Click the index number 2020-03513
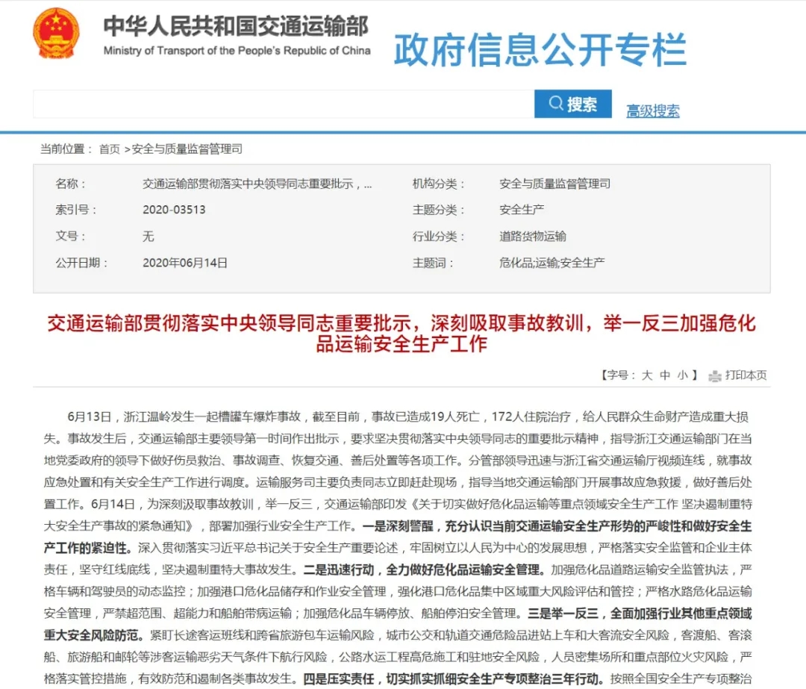The image size is (806, 689). pyautogui.click(x=174, y=210)
